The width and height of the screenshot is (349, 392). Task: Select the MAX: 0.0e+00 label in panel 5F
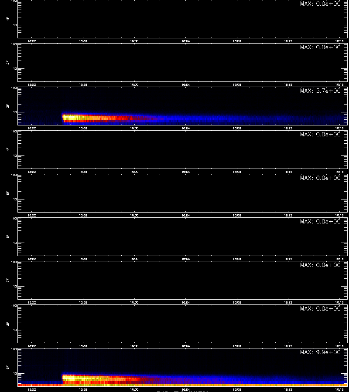(320, 178)
